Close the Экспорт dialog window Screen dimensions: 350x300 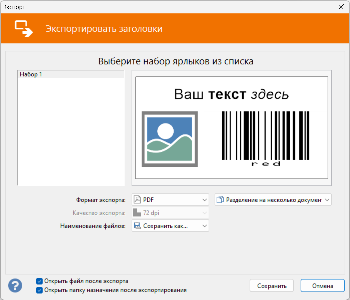click(x=341, y=7)
